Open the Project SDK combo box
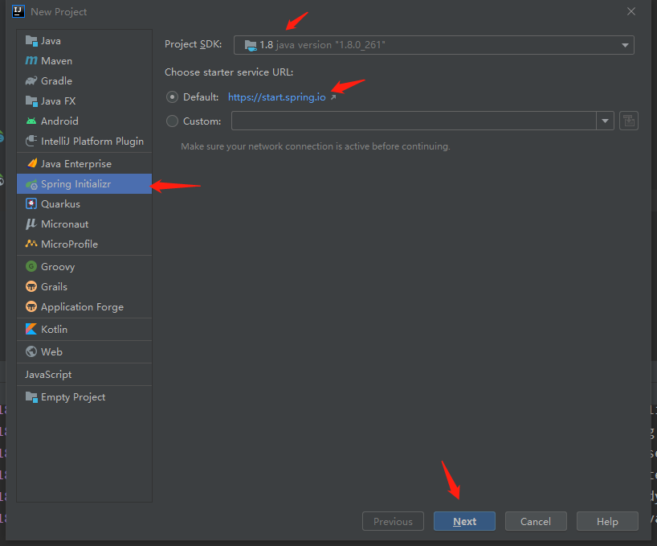The height and width of the screenshot is (546, 657). (x=434, y=45)
